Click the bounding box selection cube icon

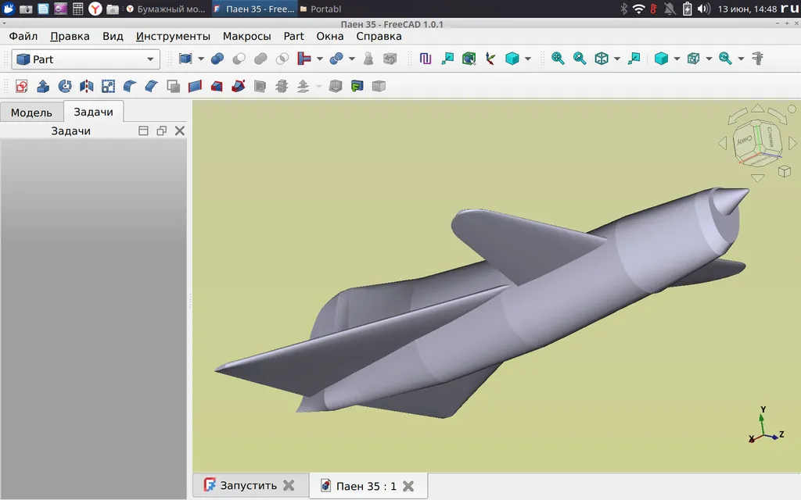pos(693,59)
